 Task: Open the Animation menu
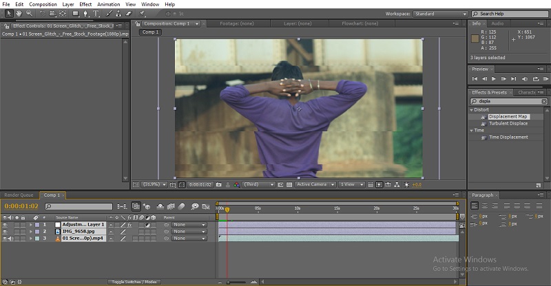(108, 4)
